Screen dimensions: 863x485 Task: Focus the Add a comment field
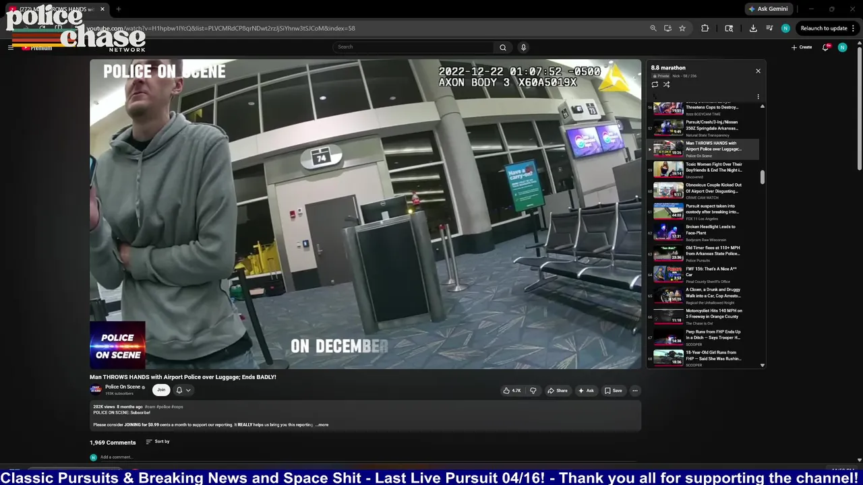tap(367, 457)
